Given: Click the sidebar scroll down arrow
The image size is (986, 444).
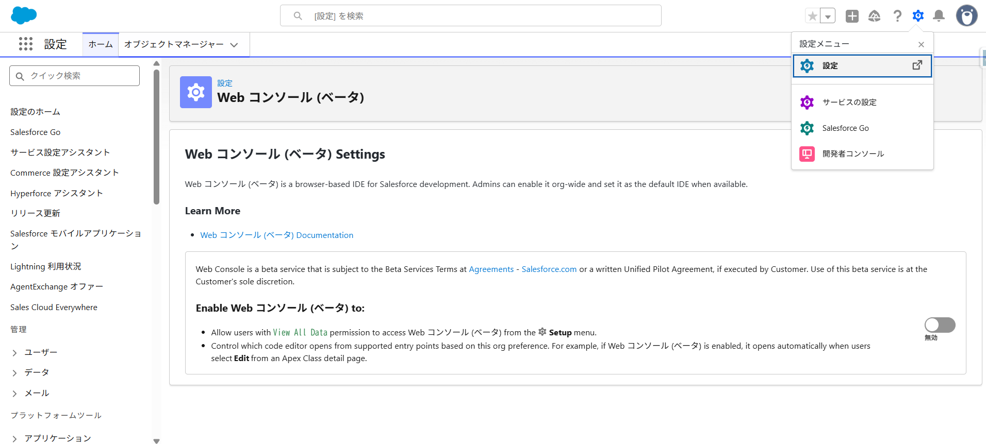Looking at the screenshot, I should tap(156, 441).
